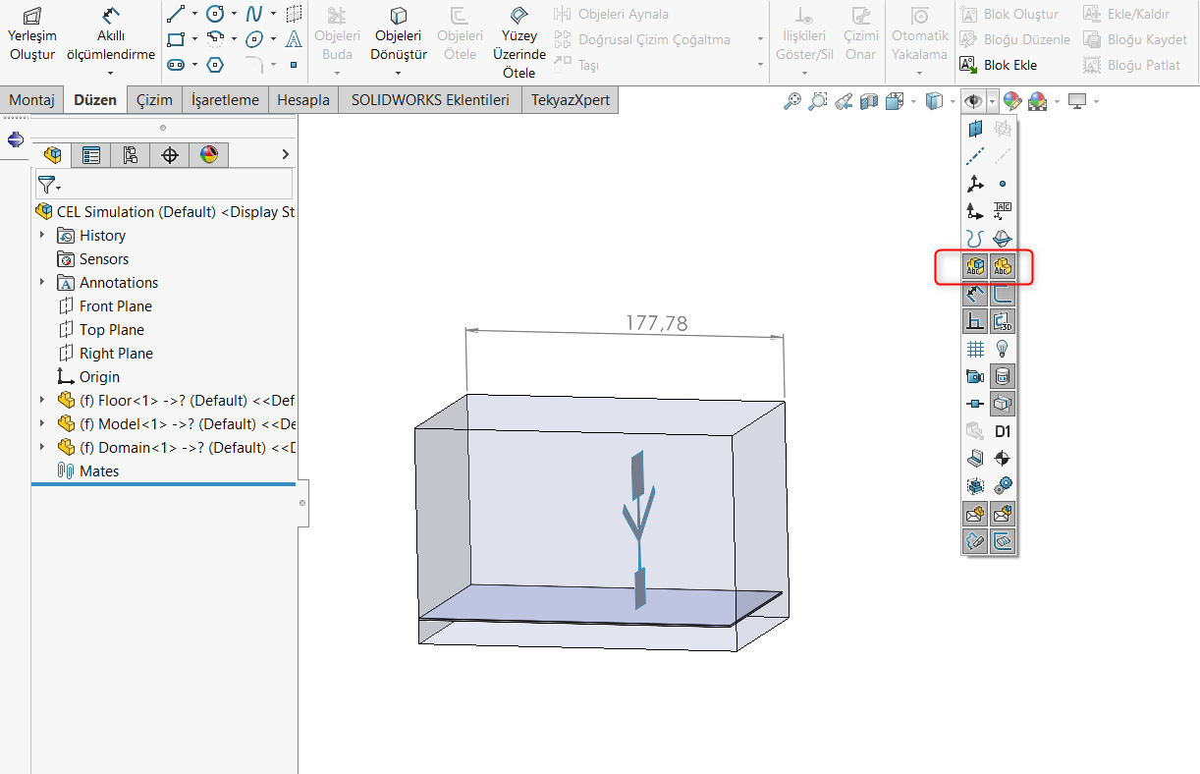Click Apply Scene icon
1200x774 pixels.
tap(1037, 101)
